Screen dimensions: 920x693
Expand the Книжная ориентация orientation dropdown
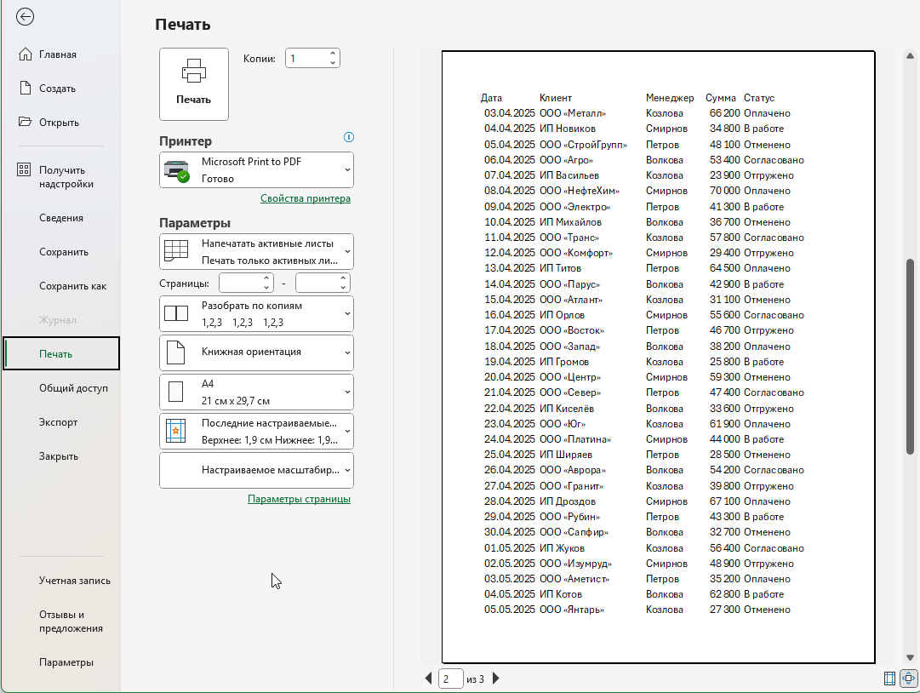256,352
